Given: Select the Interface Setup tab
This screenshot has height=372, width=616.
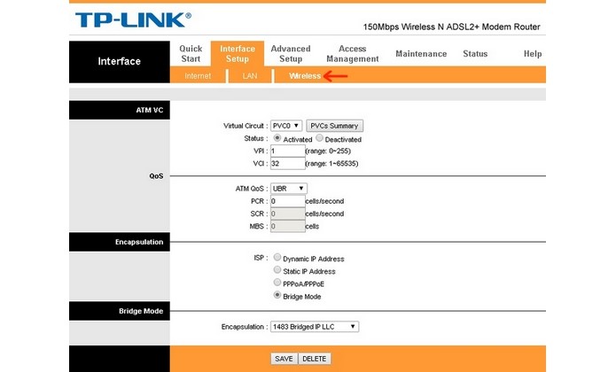Looking at the screenshot, I should point(238,54).
